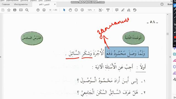Expand the left navigation pane arrow
Screen dimensions: 176x99
[1, 57]
